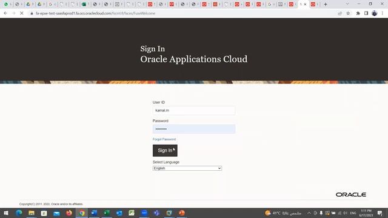Switch to the Excel tab

(84, 4)
